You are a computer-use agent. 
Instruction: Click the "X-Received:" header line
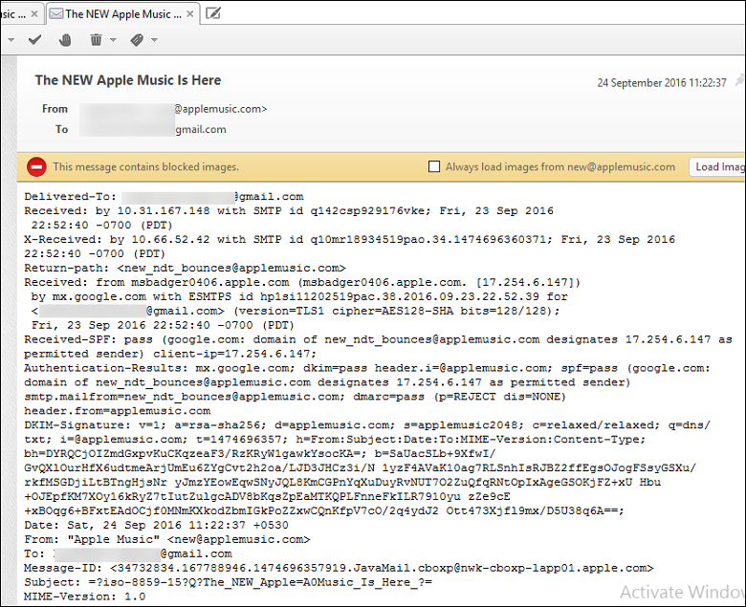pyautogui.click(x=349, y=240)
